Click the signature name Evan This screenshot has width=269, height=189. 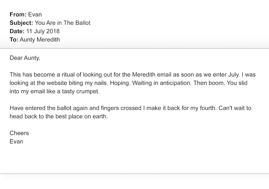16,141
